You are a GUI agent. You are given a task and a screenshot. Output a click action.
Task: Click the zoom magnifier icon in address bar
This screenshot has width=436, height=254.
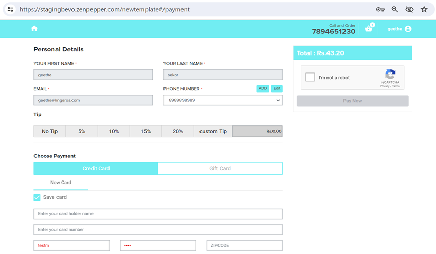tap(395, 9)
